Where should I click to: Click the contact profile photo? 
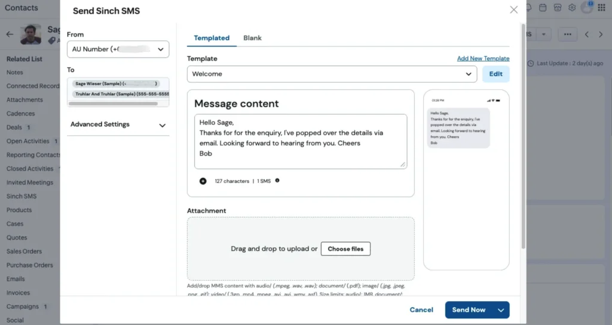[x=31, y=34]
